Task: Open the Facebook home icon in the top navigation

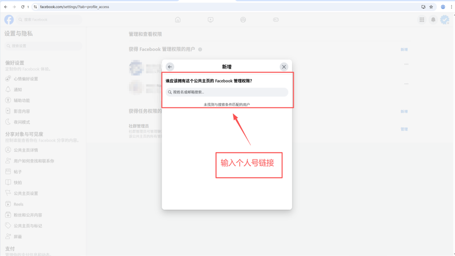Action: coord(178,20)
